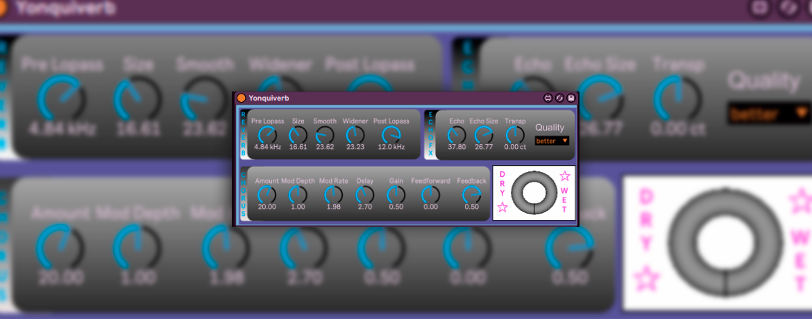This screenshot has width=812, height=319.
Task: Click the pink star below the DRY label
Action: tap(502, 207)
